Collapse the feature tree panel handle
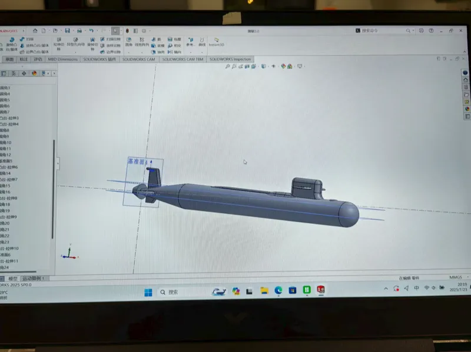This screenshot has width=471, height=352. (58, 164)
